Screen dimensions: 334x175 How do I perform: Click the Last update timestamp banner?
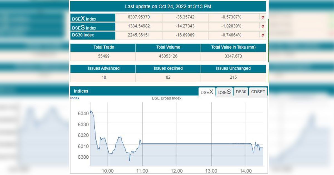tap(168, 6)
